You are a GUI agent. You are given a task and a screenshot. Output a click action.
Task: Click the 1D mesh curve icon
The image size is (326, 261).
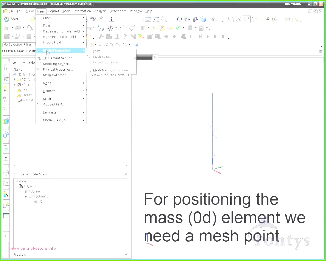pyautogui.click(x=121, y=28)
